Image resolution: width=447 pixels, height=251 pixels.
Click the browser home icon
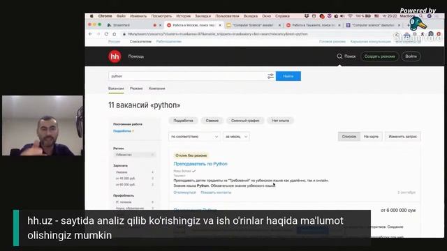pyautogui.click(x=115, y=34)
